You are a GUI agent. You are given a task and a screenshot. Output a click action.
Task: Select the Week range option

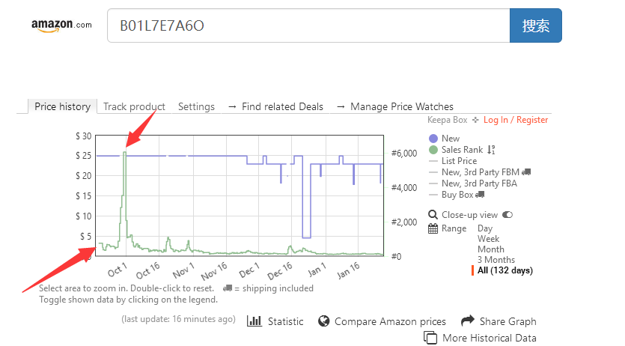point(488,239)
